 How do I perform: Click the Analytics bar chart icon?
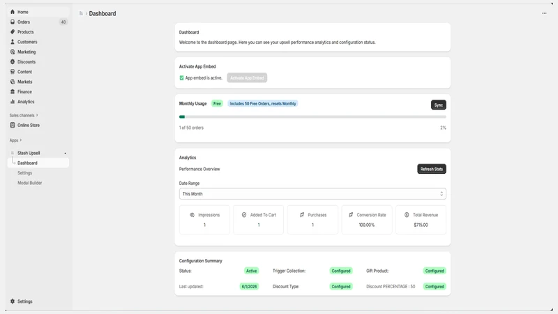pos(13,101)
